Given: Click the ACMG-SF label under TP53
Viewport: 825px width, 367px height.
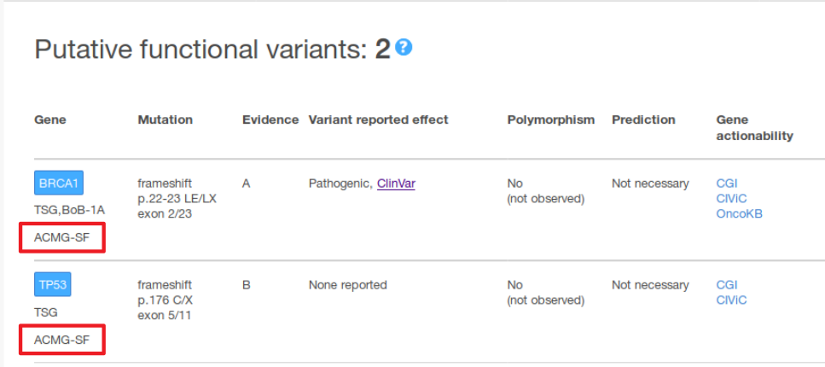Looking at the screenshot, I should 61,340.
